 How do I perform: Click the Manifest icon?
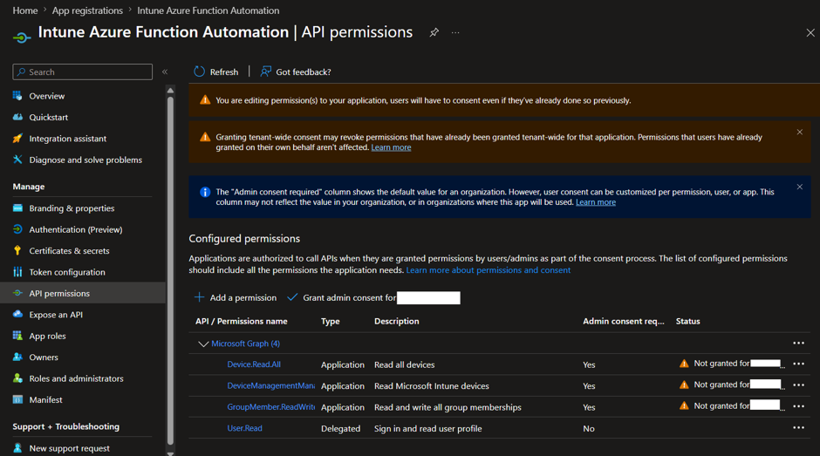pyautogui.click(x=17, y=399)
